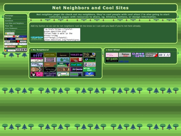Click the My Neighbors! heading

(x=41, y=50)
